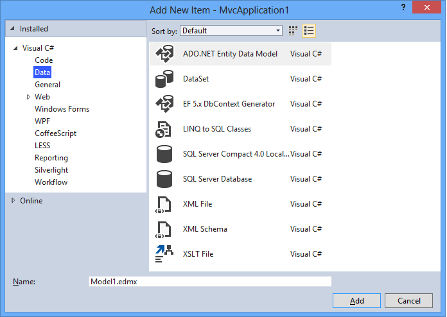Image resolution: width=447 pixels, height=317 pixels.
Task: Select SQL Server Compact 4.0 Local icon
Action: point(164,154)
